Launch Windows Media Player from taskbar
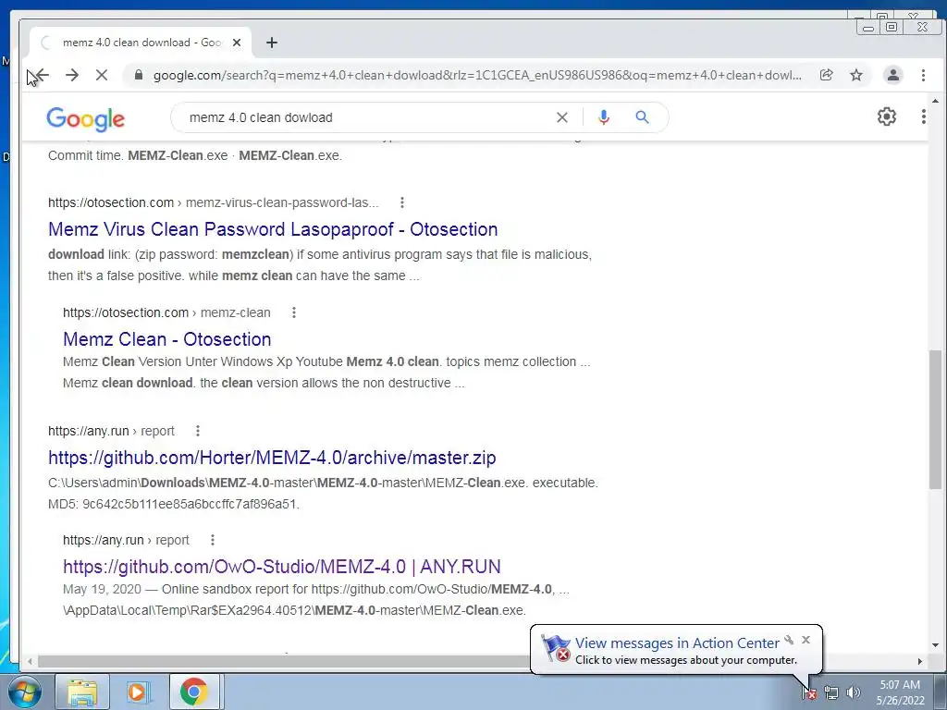Screen dimensions: 947x710 138,692
